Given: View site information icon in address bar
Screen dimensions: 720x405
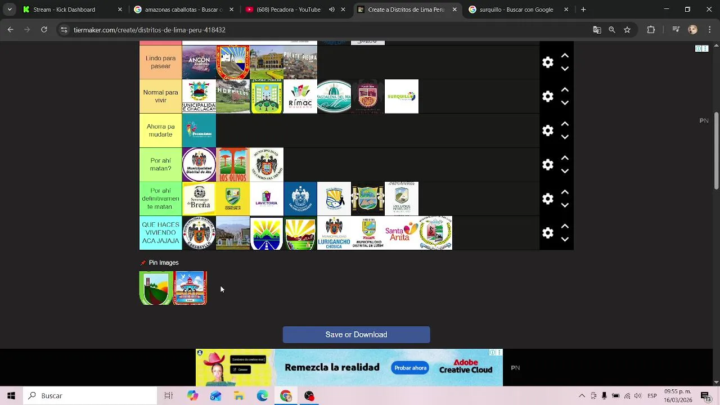Looking at the screenshot, I should click(64, 30).
